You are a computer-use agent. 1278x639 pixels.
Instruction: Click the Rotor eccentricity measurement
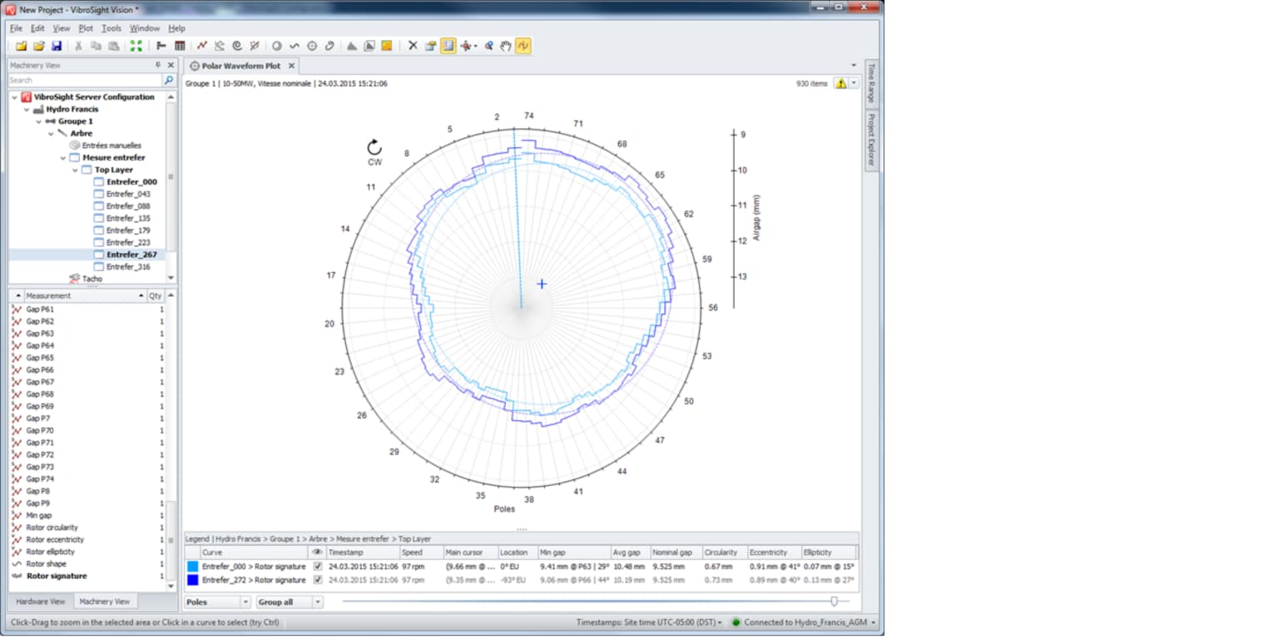55,539
